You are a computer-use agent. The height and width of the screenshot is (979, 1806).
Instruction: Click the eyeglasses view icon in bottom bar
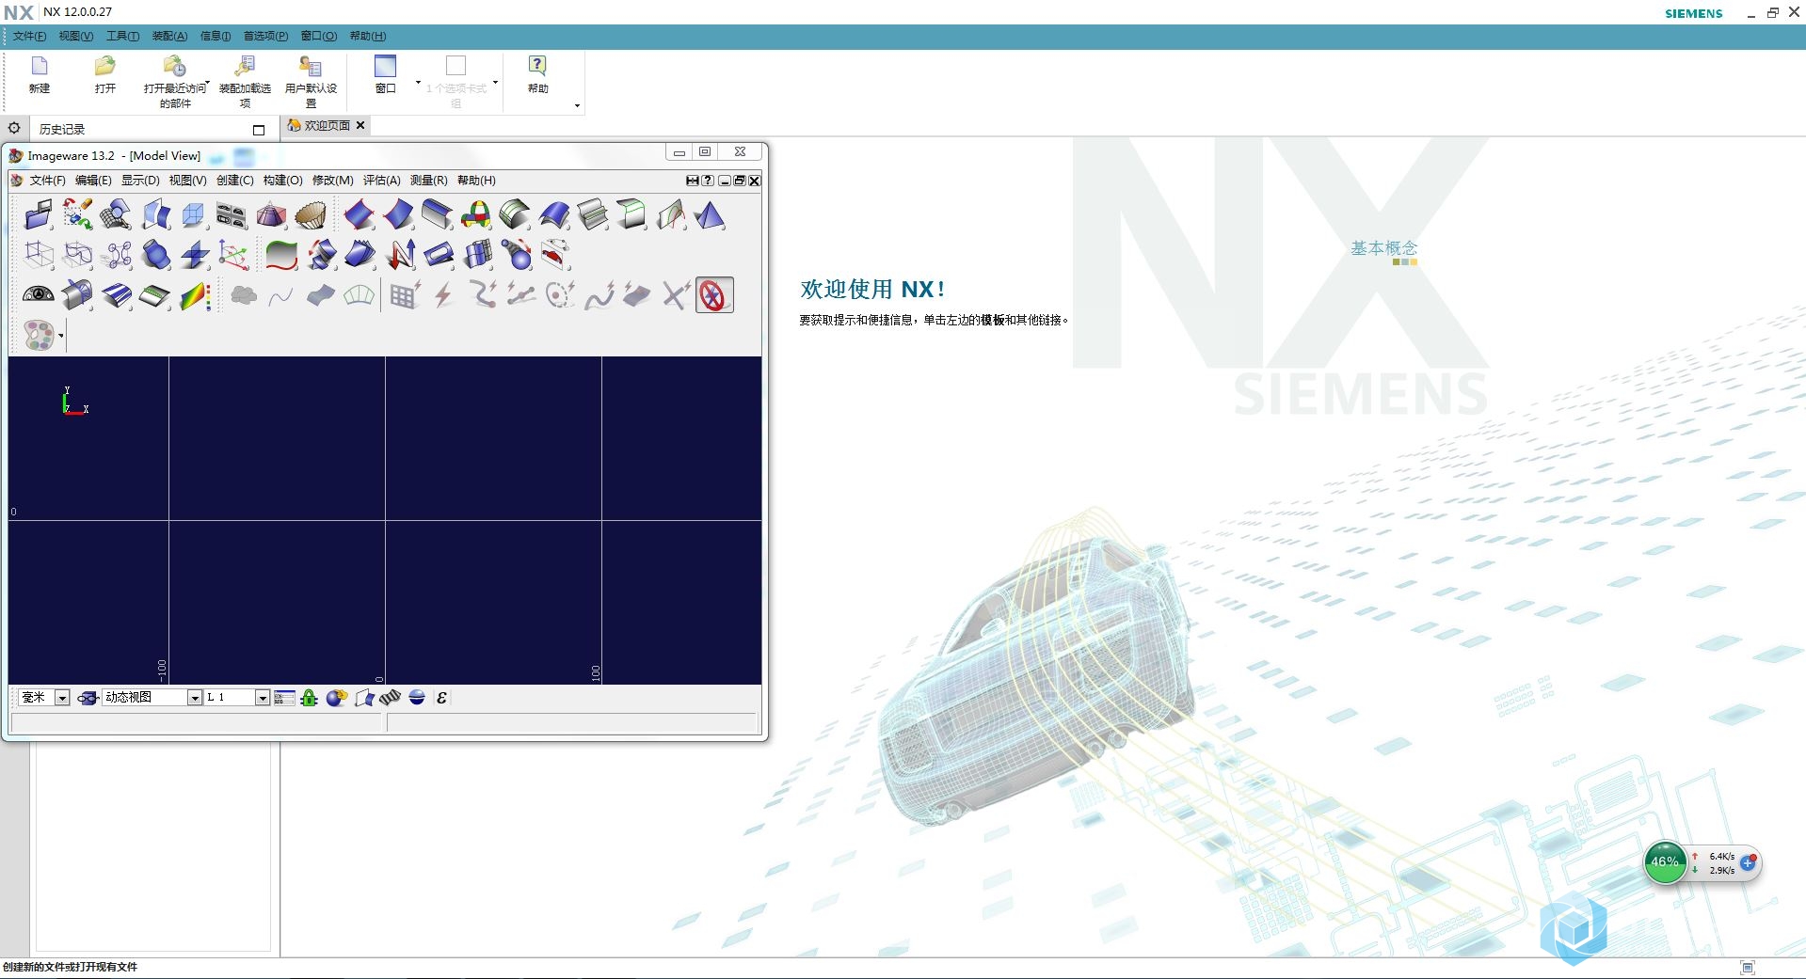tap(88, 698)
